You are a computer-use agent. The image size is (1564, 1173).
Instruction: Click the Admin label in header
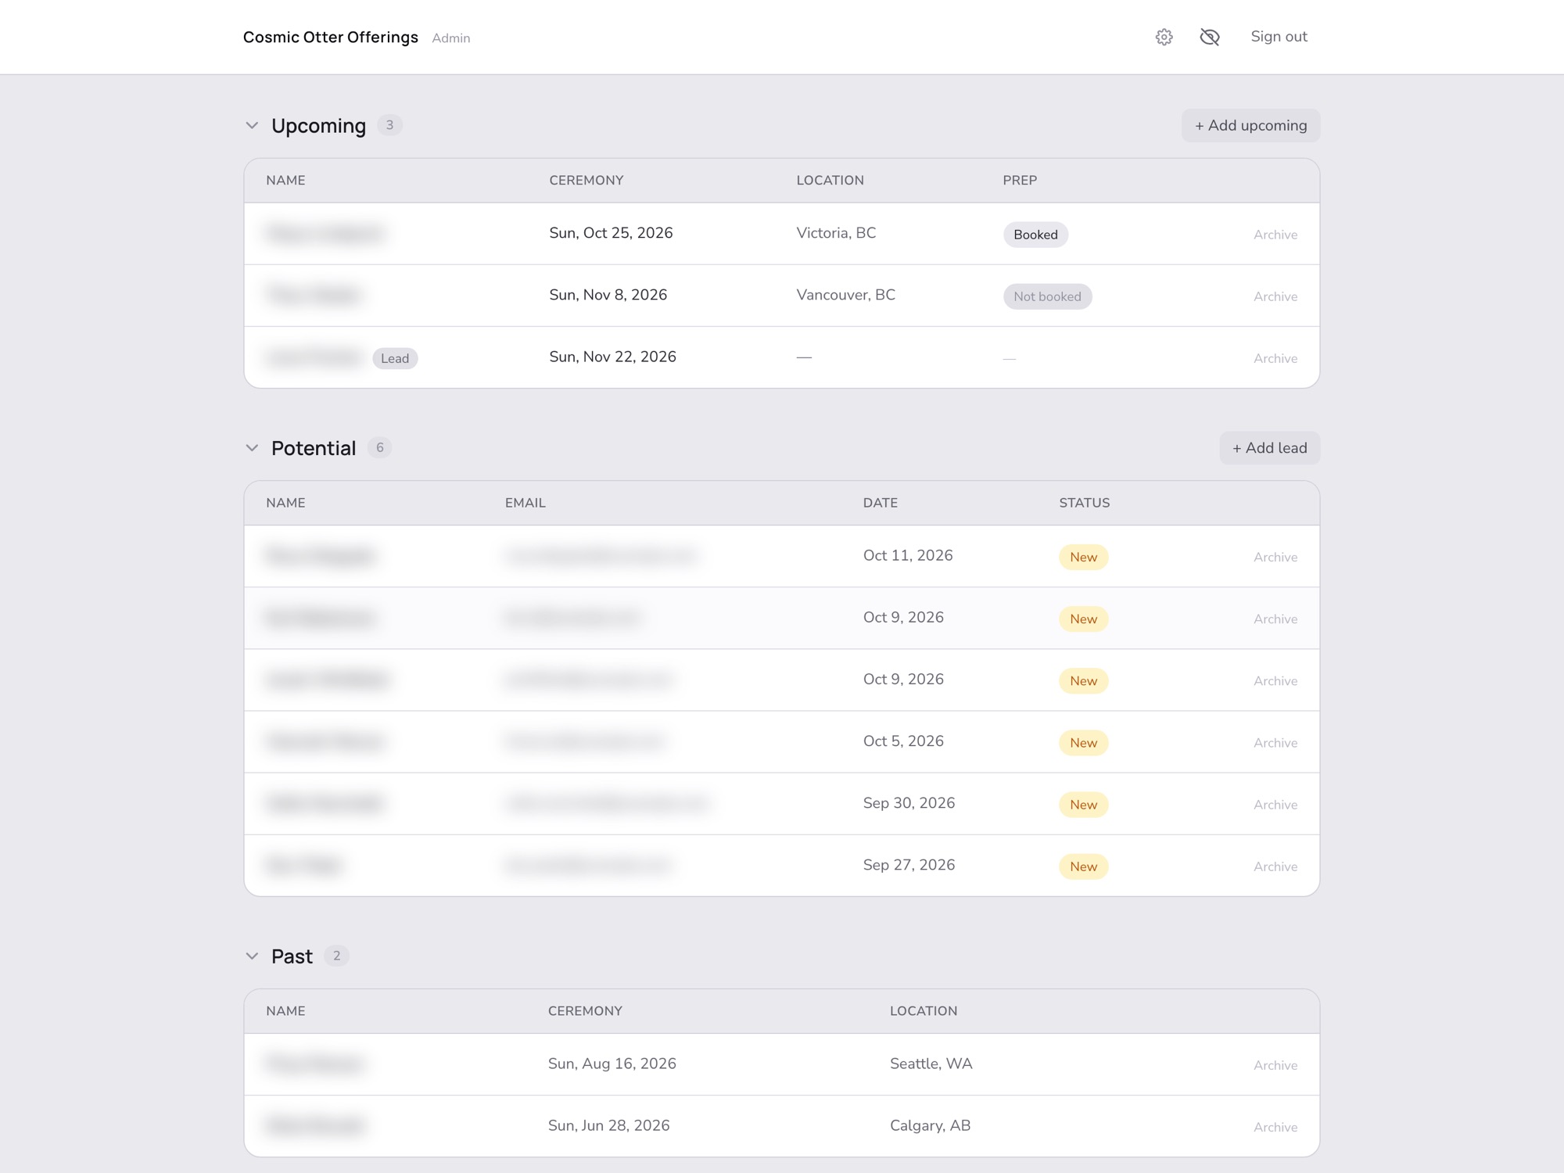[x=450, y=38]
